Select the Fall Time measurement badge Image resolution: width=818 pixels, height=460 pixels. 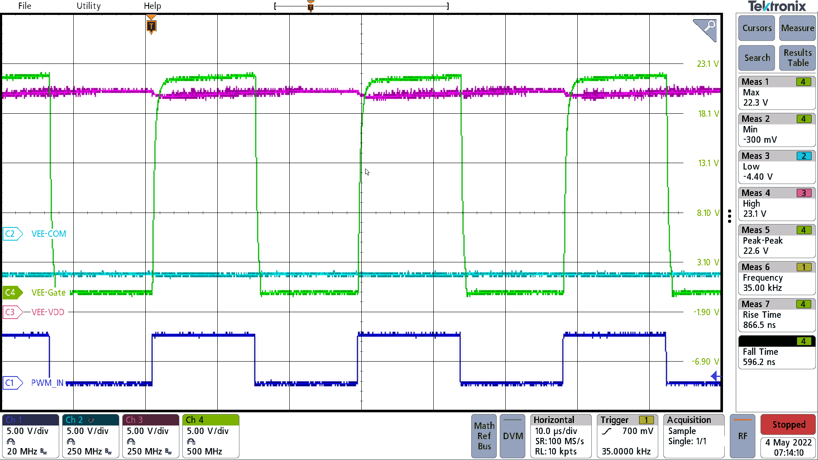point(776,352)
